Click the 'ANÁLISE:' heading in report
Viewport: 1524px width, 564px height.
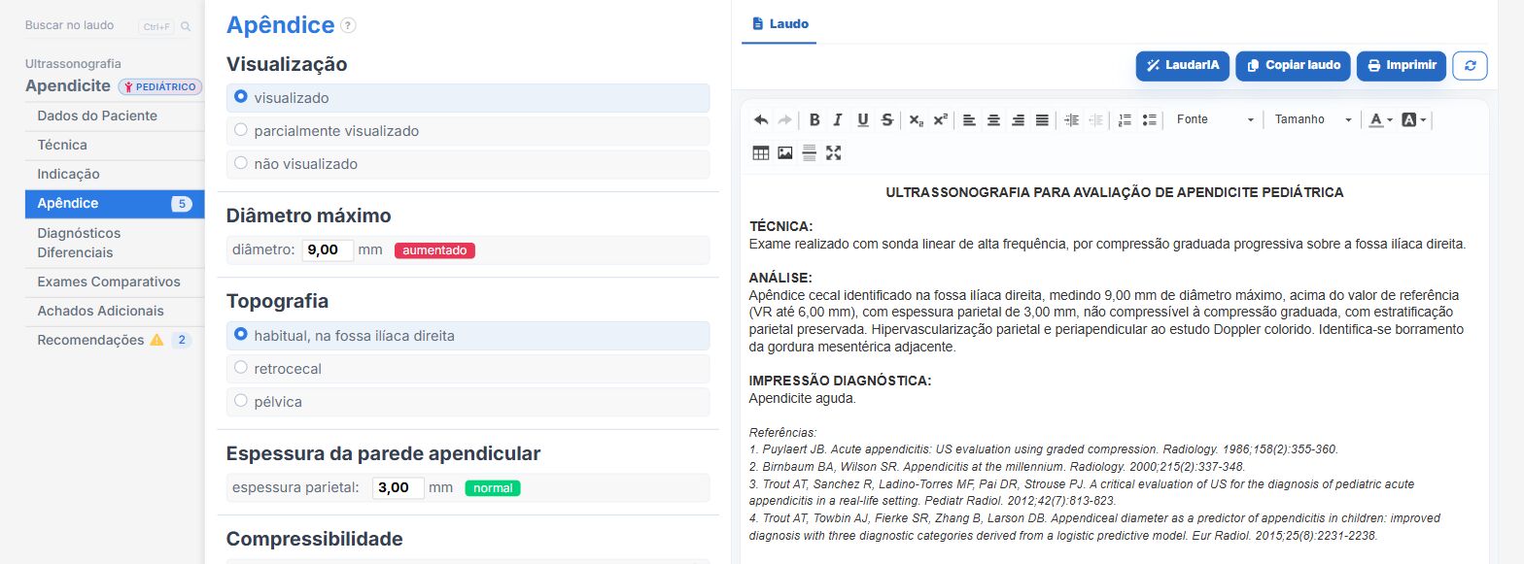click(x=779, y=278)
